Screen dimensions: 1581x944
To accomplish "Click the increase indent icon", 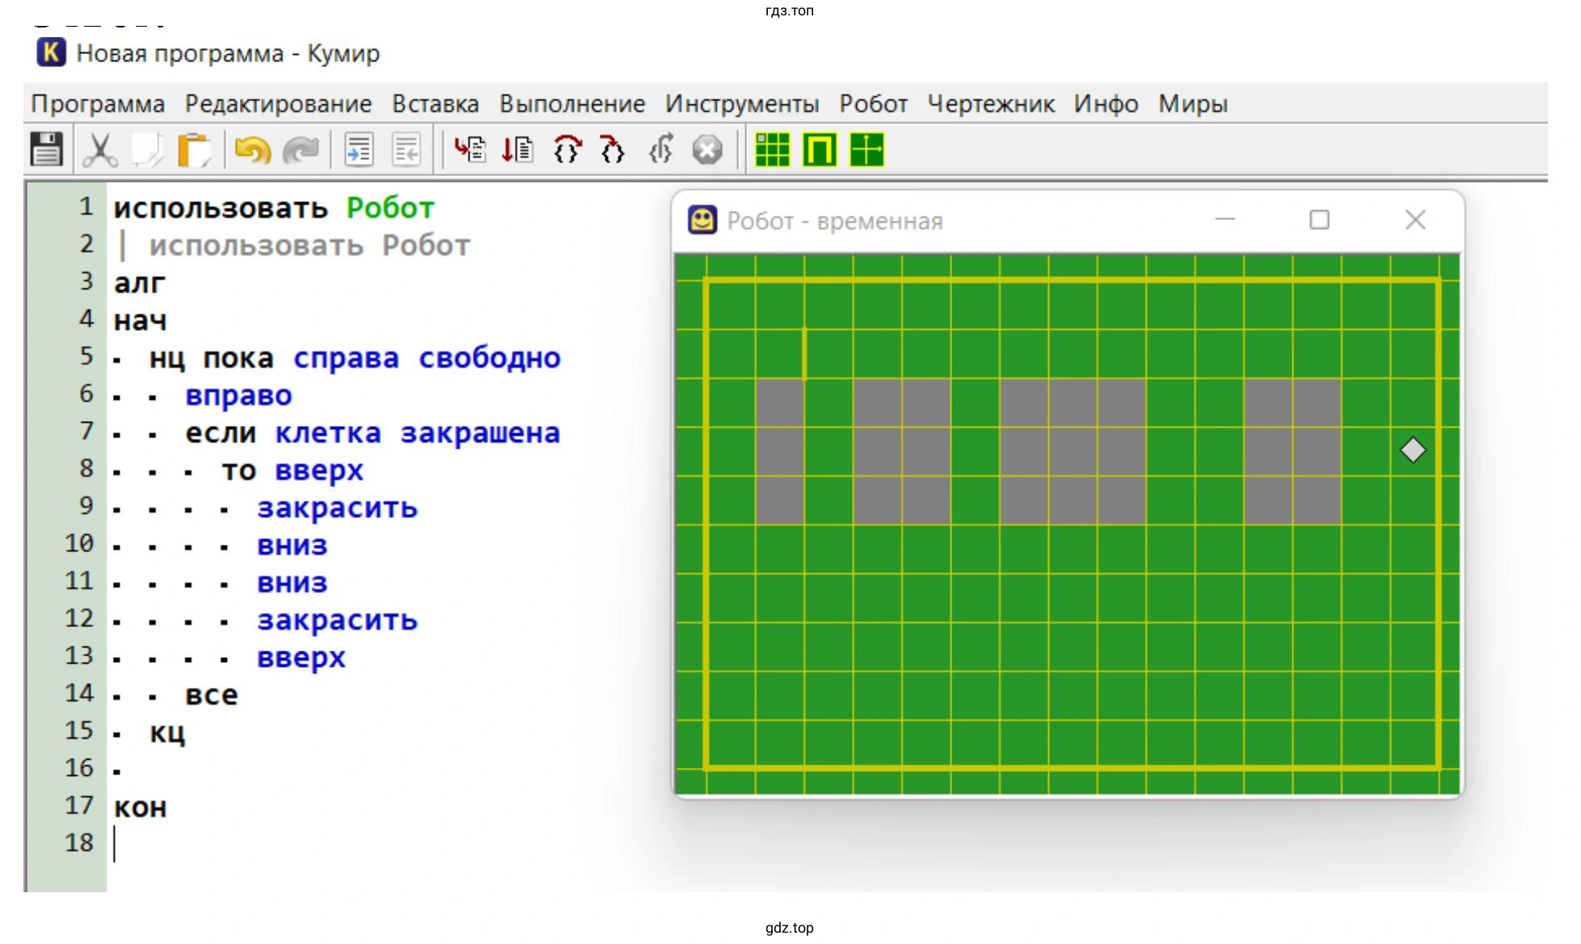I will [358, 150].
